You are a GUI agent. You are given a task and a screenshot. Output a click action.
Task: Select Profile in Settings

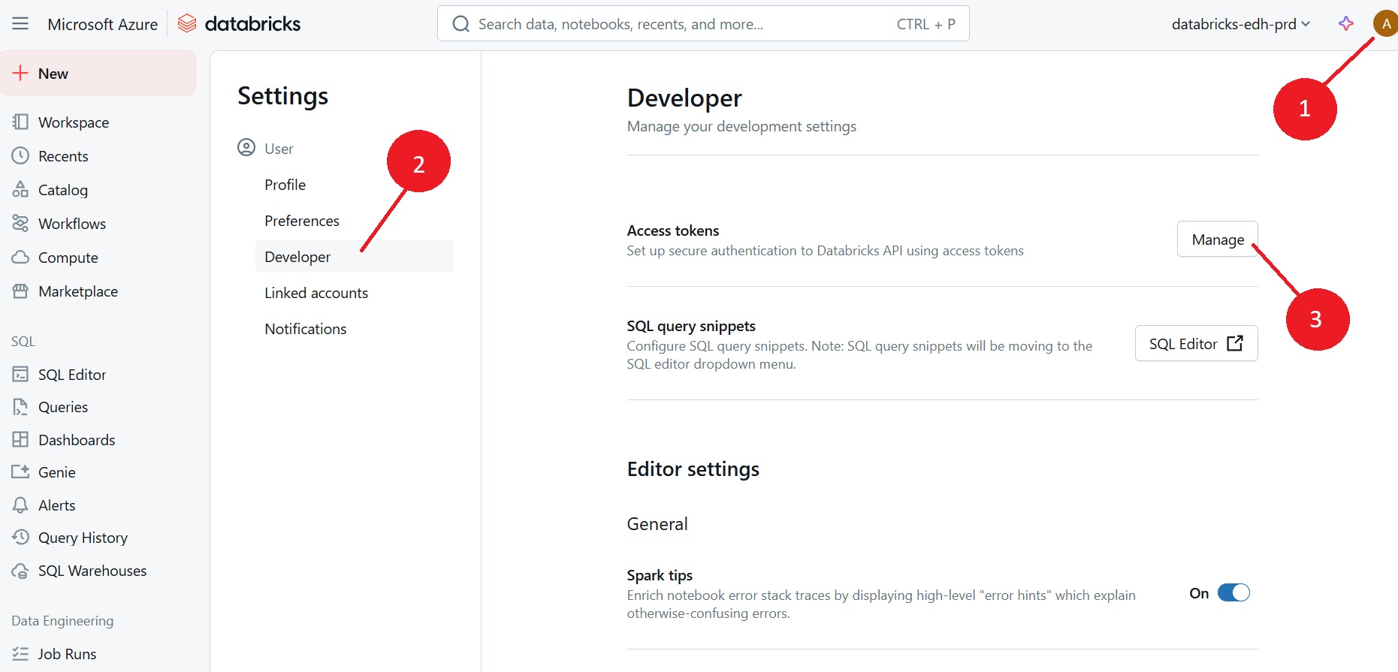point(355,185)
